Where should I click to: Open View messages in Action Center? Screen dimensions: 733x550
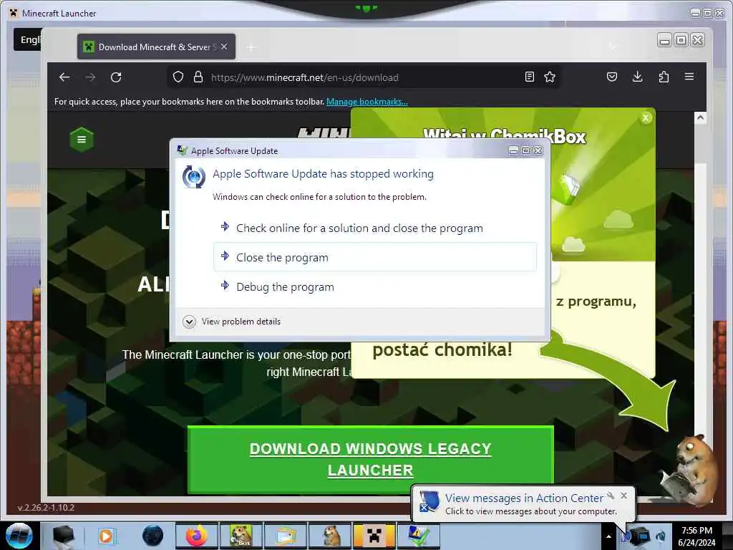(x=524, y=498)
